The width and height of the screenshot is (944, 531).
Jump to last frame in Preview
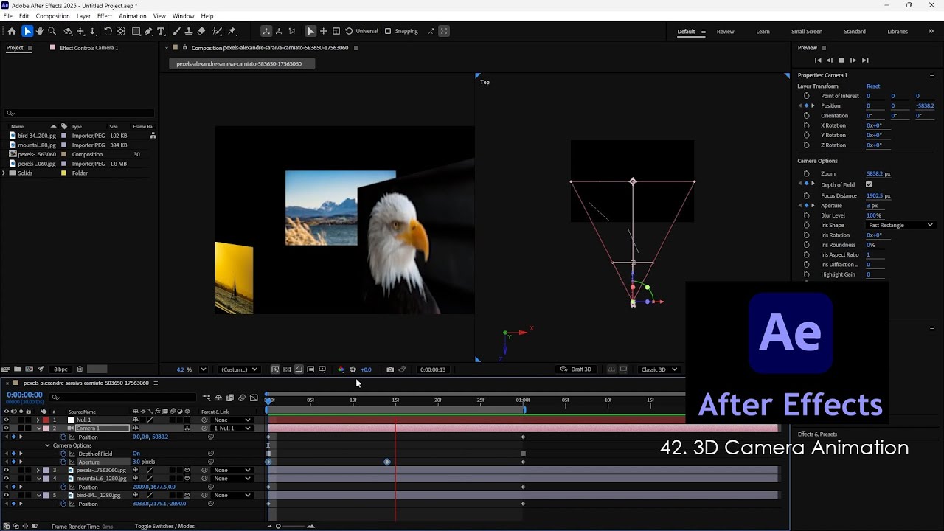(866, 60)
